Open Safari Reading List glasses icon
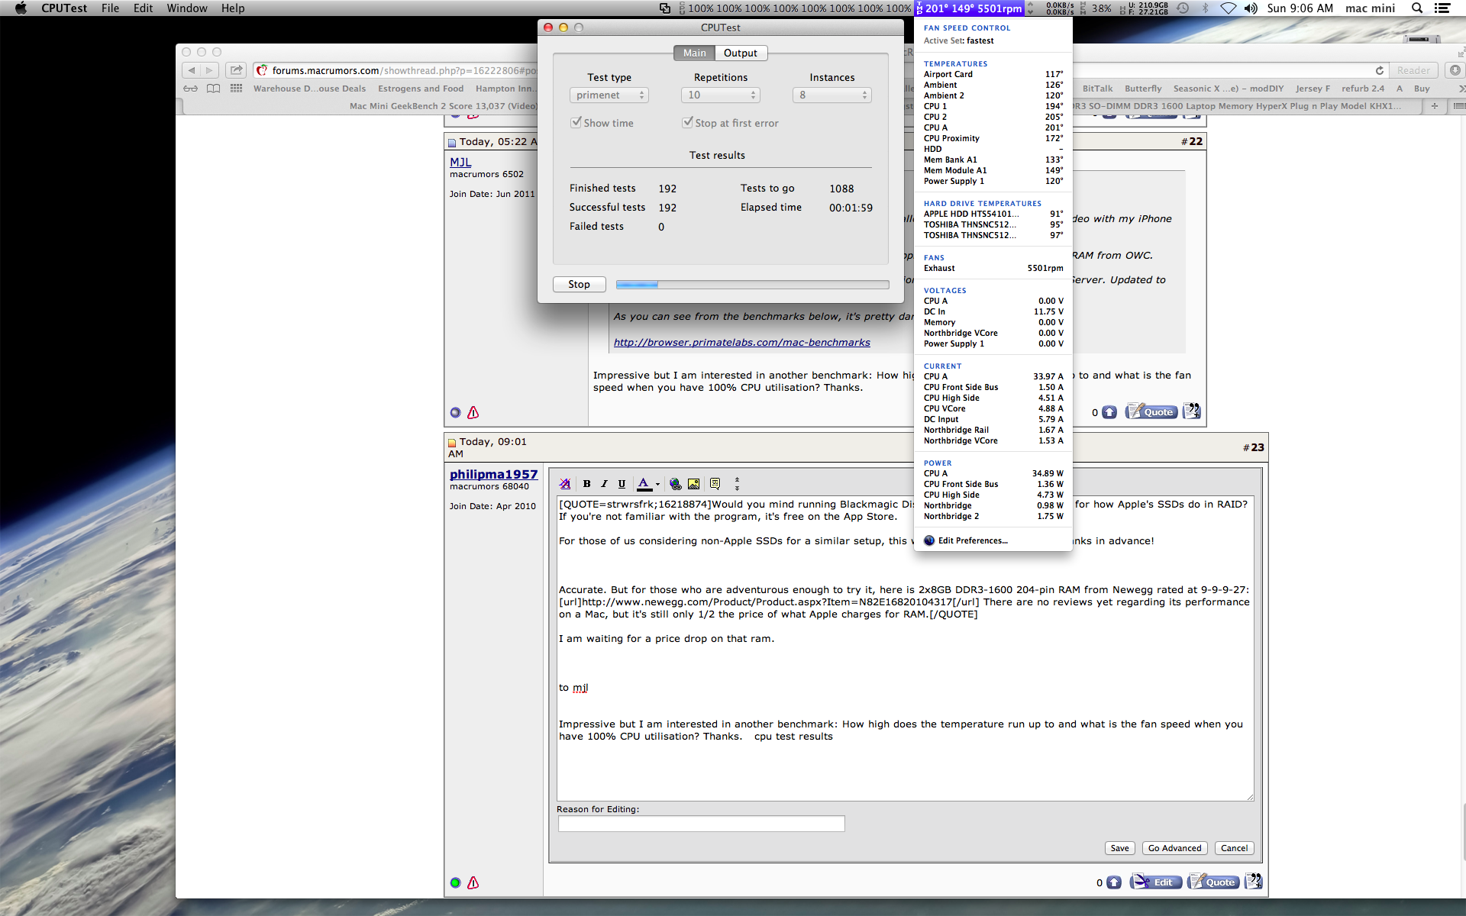 click(191, 89)
